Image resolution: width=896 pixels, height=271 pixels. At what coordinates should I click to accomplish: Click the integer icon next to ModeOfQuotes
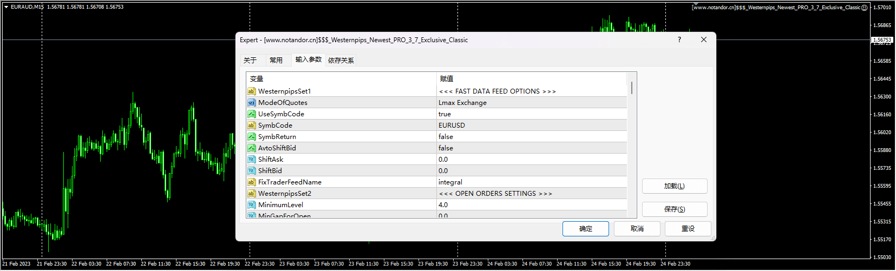point(251,103)
